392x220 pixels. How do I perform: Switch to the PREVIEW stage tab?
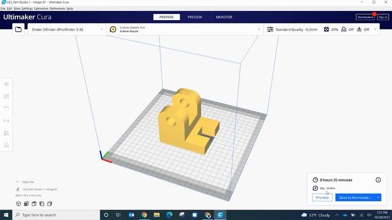tap(195, 17)
